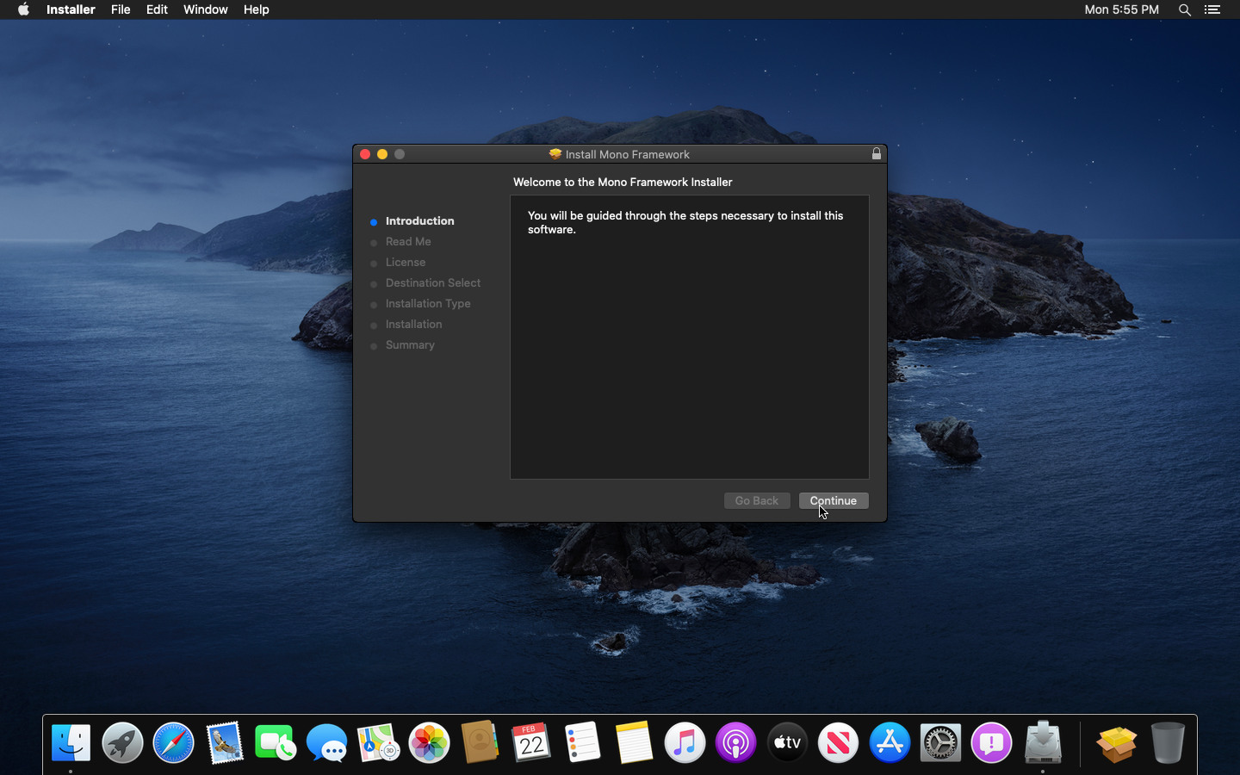Open Finder from the Dock
This screenshot has width=1240, height=775.
(71, 742)
